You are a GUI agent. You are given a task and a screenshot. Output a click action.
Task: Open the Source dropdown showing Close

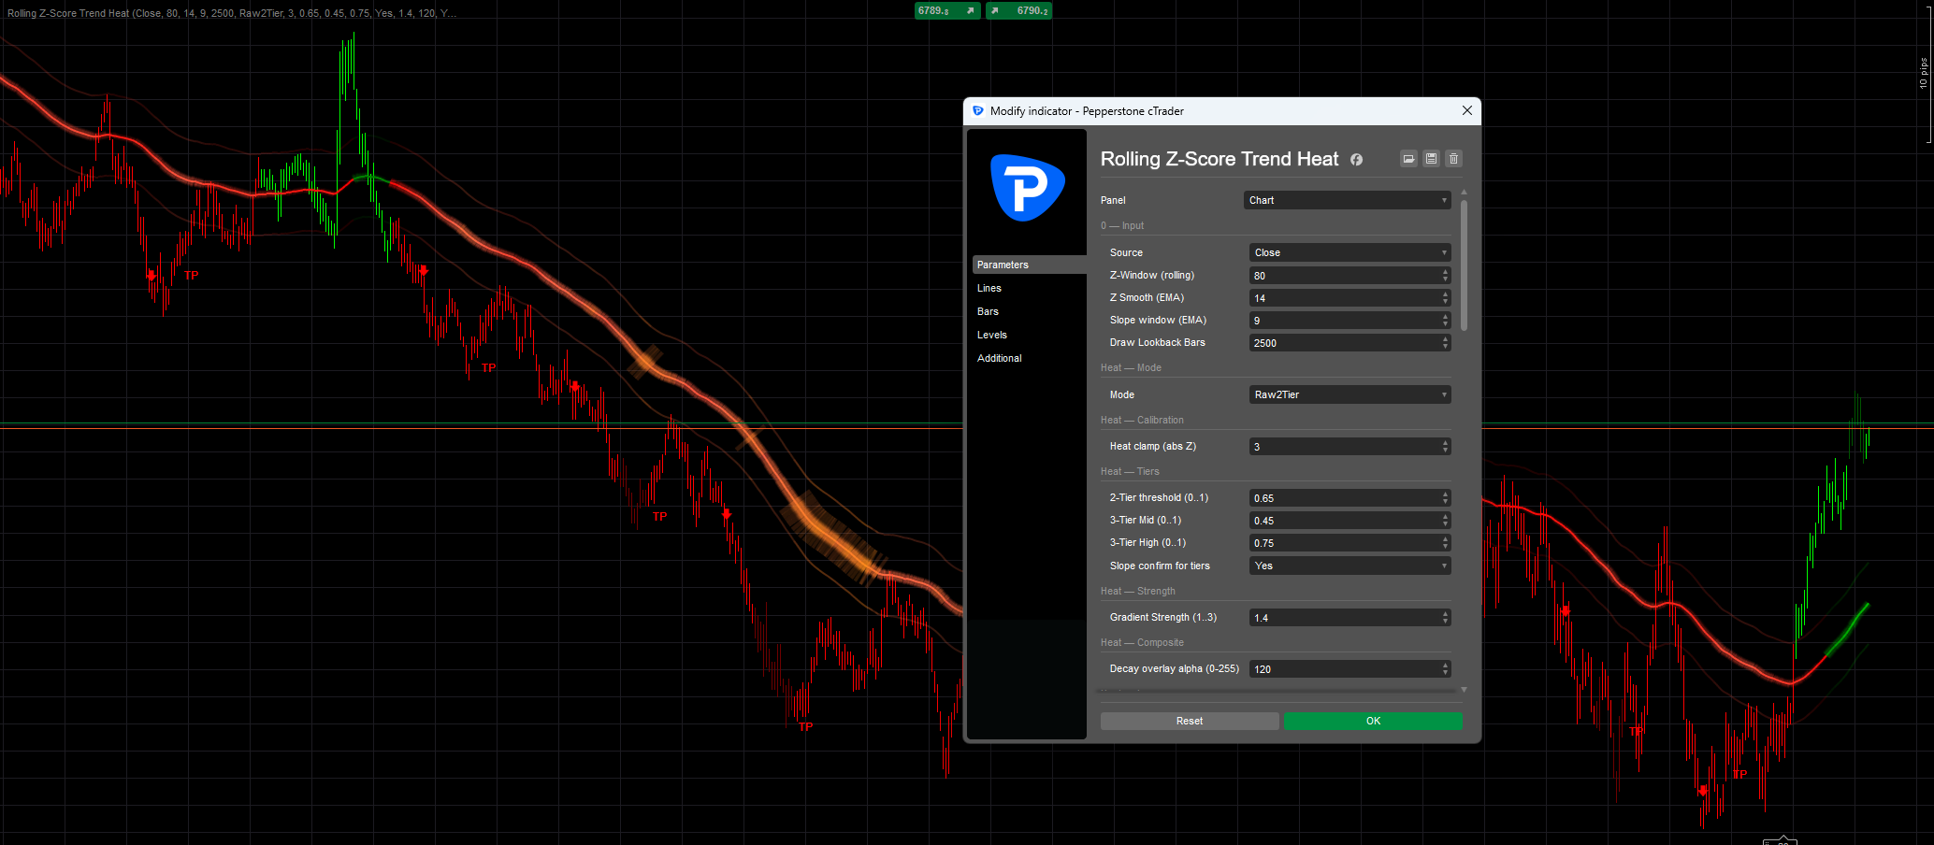1349,251
